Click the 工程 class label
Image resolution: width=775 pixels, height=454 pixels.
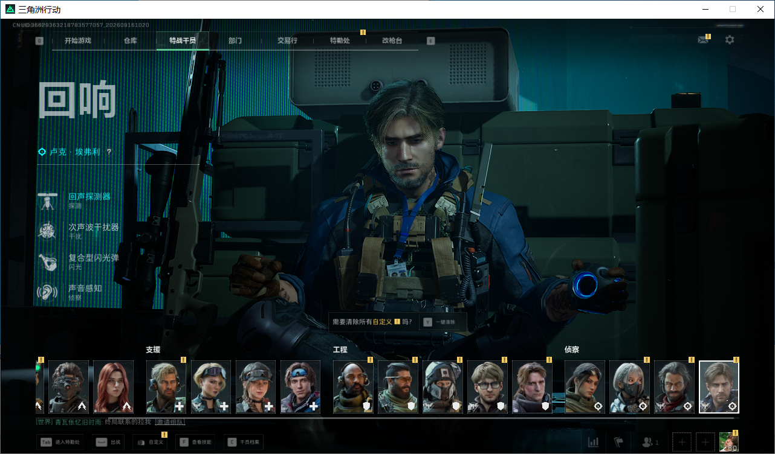point(340,350)
